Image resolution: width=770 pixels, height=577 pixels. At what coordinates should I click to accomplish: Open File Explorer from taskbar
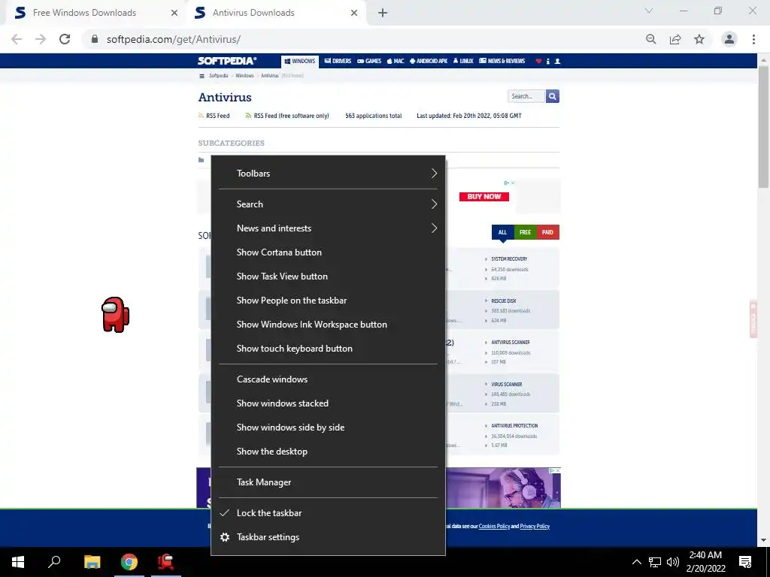click(x=92, y=562)
